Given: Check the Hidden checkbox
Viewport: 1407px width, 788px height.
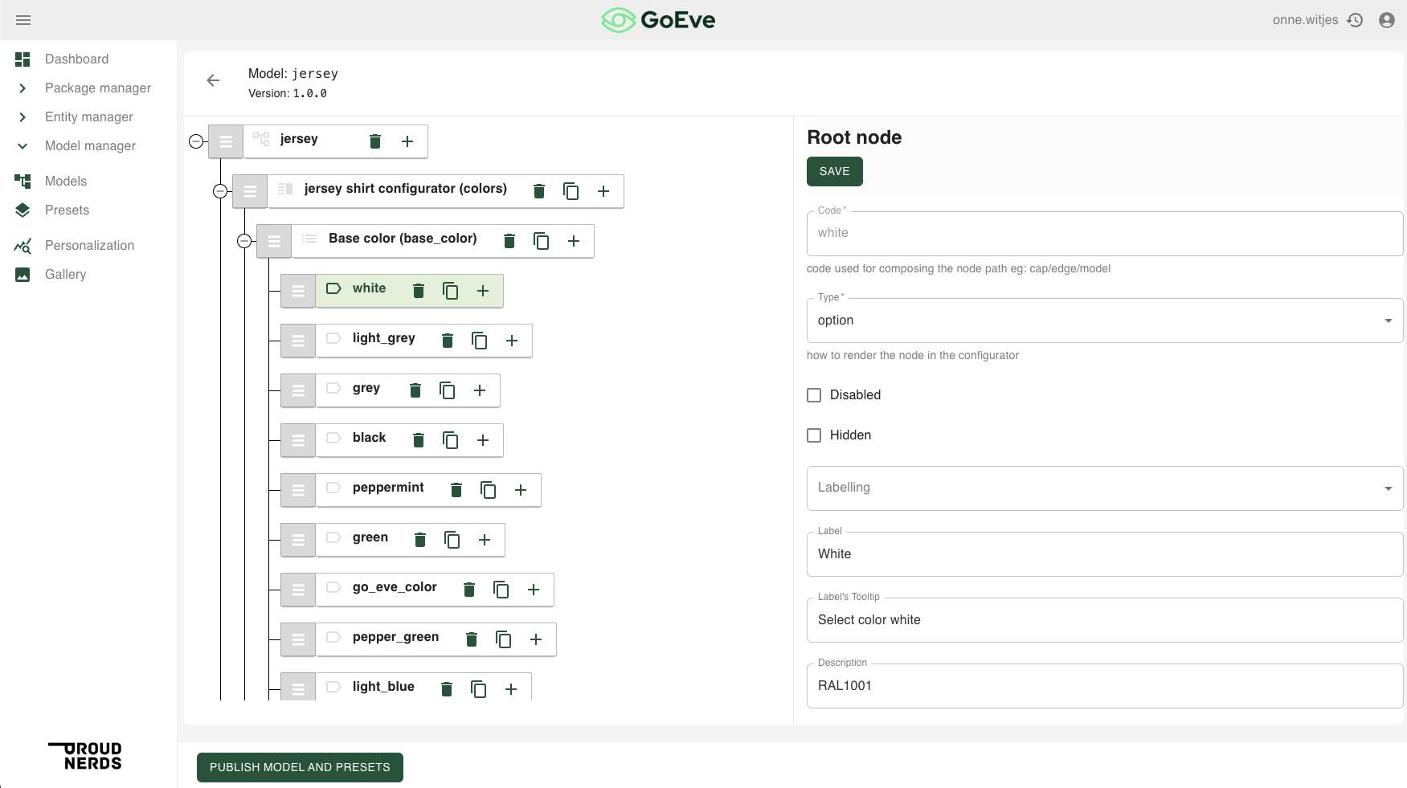Looking at the screenshot, I should 814,435.
